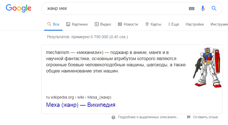Click the blue magnifier search button

coord(214,9)
